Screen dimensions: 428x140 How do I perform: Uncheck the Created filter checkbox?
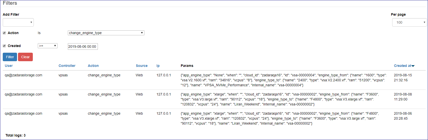point(4,46)
